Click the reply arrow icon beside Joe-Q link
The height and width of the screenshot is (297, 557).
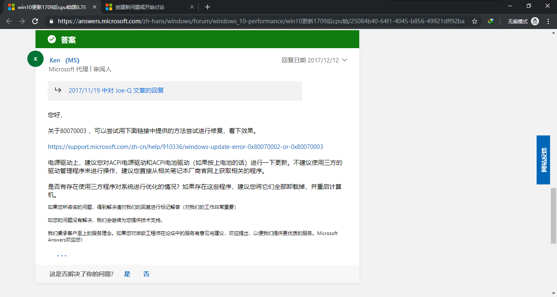point(58,90)
